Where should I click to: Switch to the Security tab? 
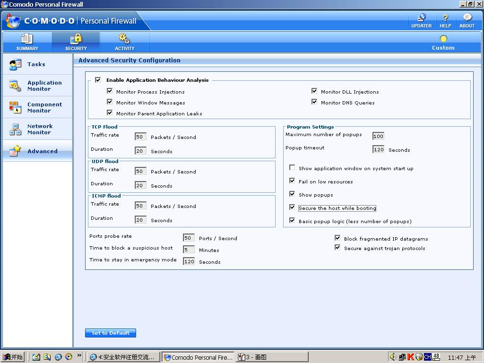76,42
